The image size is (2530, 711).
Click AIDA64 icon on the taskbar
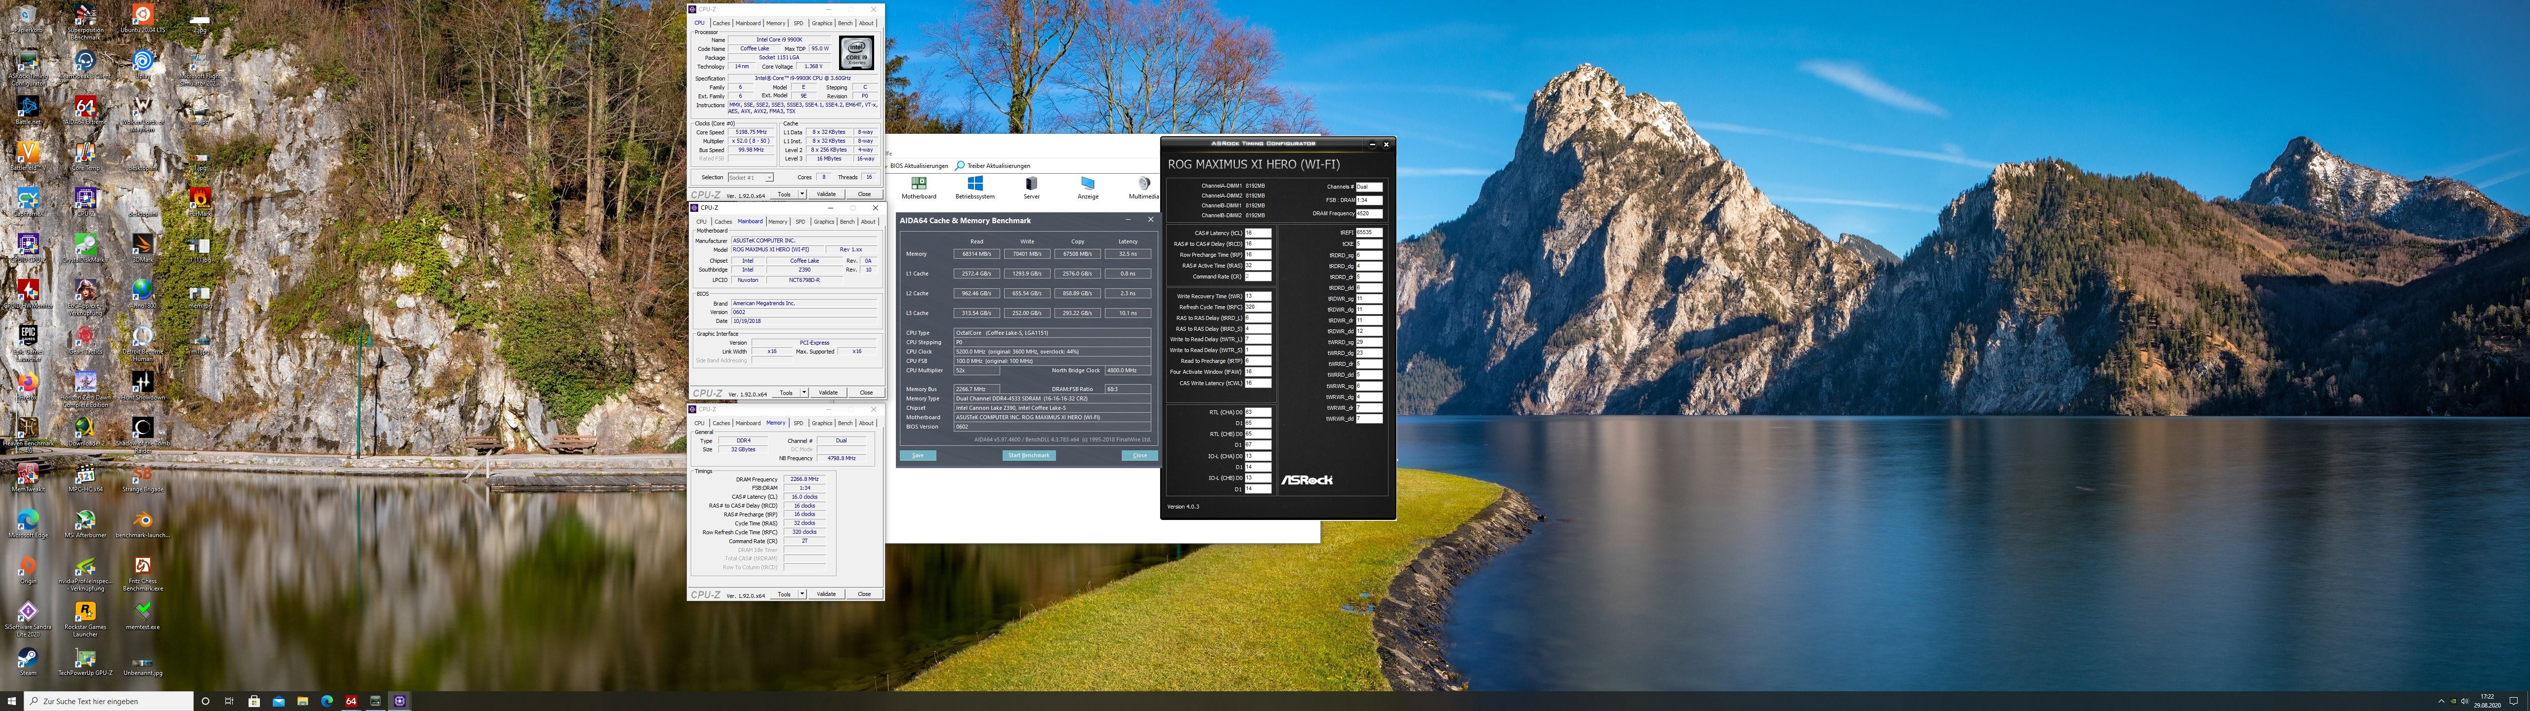pyautogui.click(x=351, y=701)
